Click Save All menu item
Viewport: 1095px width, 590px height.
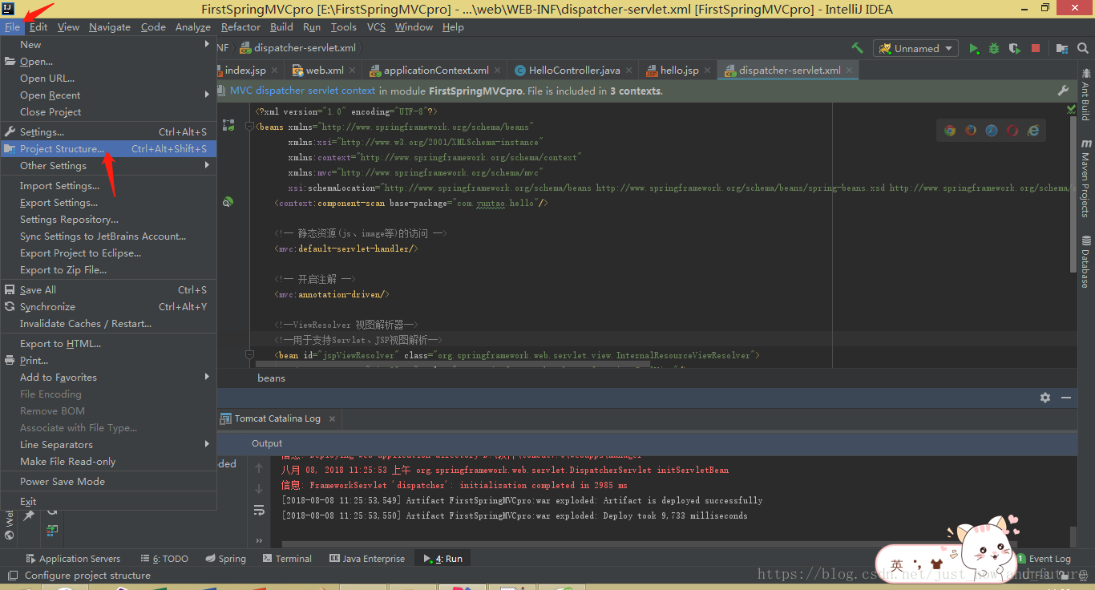(x=108, y=290)
